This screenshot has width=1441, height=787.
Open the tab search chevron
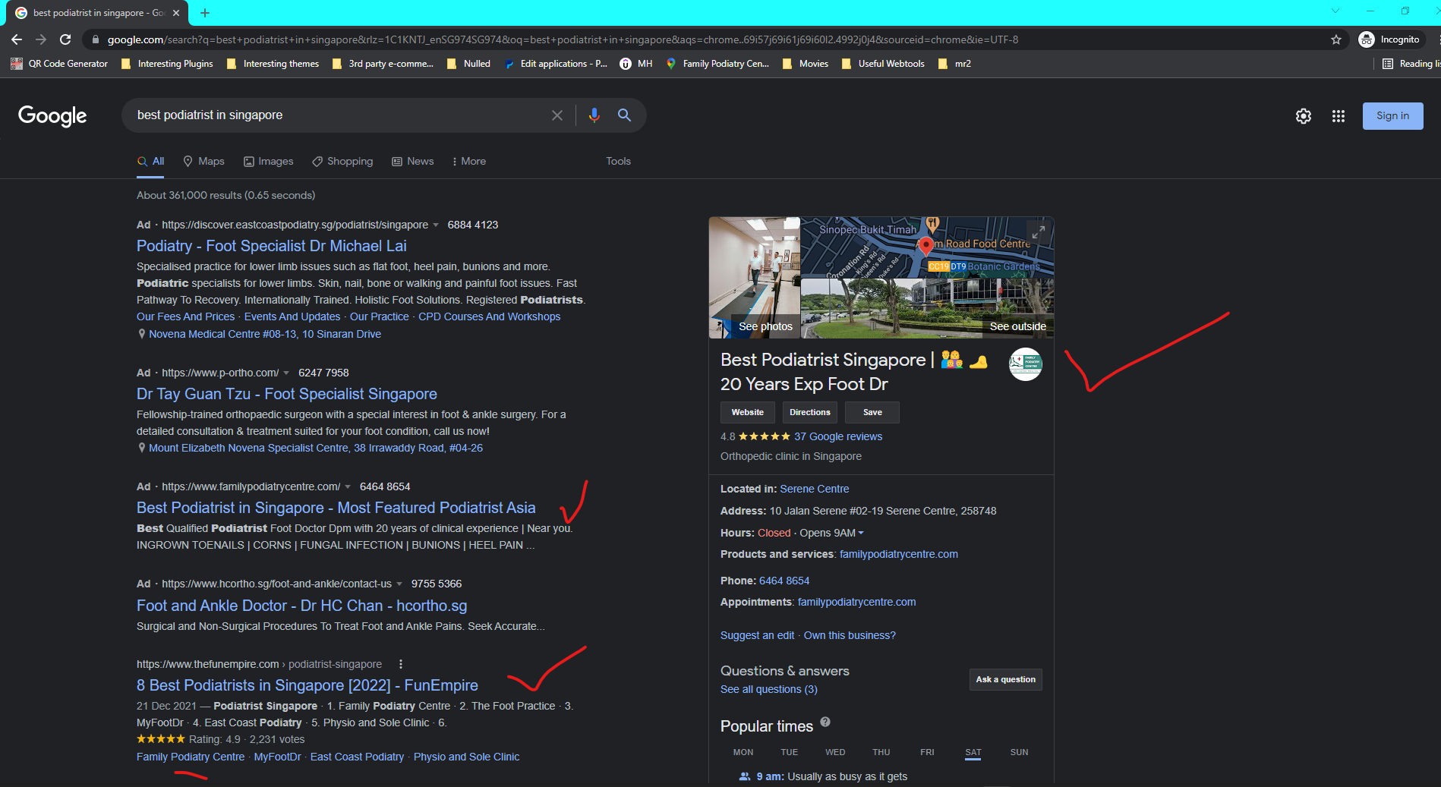pyautogui.click(x=1335, y=11)
